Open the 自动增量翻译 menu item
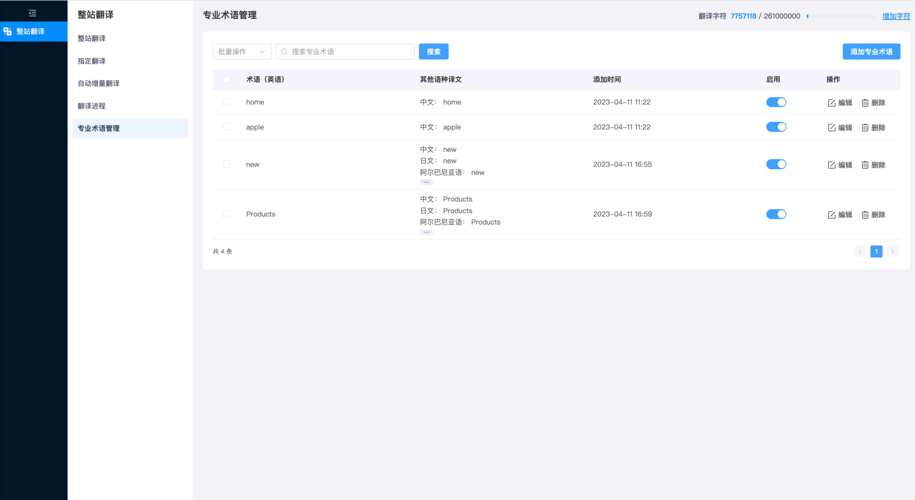 click(98, 83)
